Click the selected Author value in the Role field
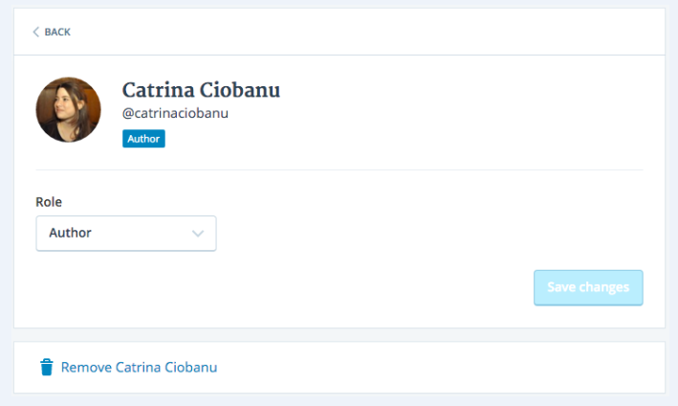This screenshot has height=406, width=678. [x=71, y=233]
